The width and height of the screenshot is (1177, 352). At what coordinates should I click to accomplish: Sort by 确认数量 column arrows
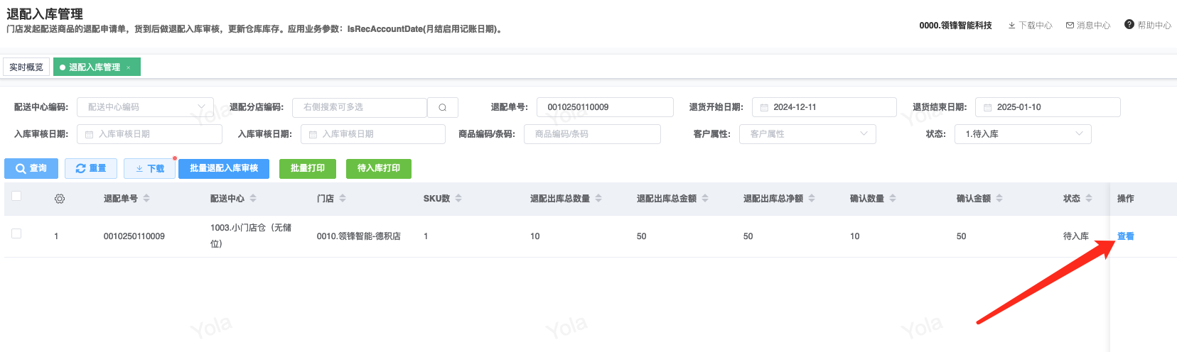tap(893, 199)
